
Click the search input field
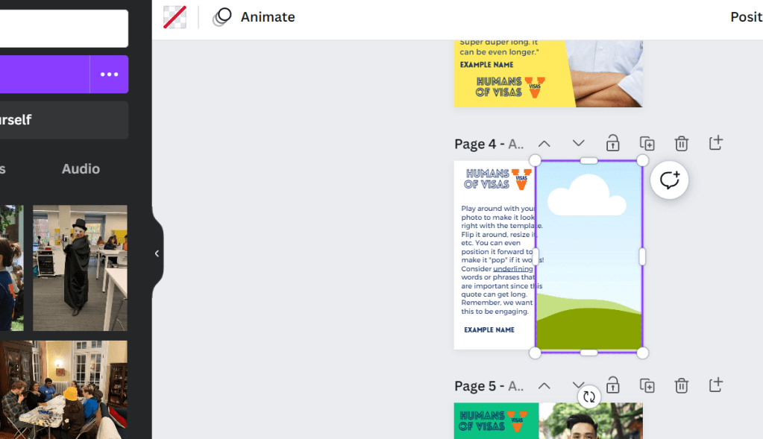(x=63, y=29)
